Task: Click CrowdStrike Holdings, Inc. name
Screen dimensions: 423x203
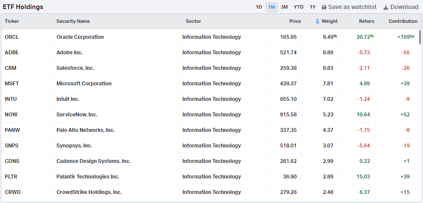Action: point(89,192)
